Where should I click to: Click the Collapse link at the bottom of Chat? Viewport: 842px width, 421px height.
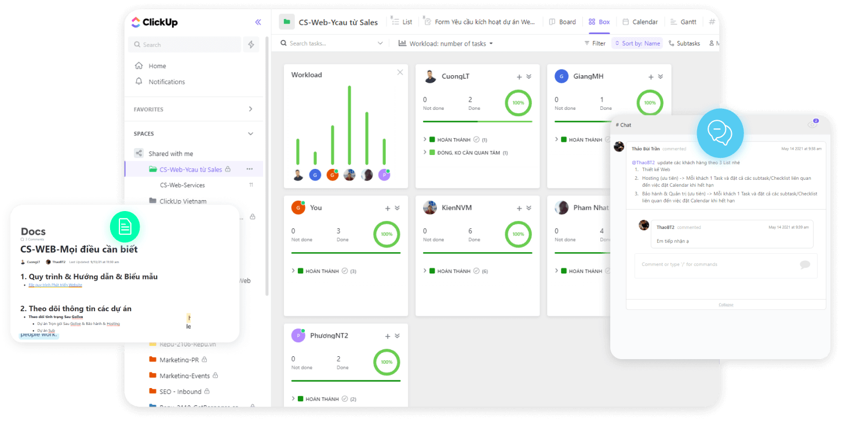click(x=726, y=304)
